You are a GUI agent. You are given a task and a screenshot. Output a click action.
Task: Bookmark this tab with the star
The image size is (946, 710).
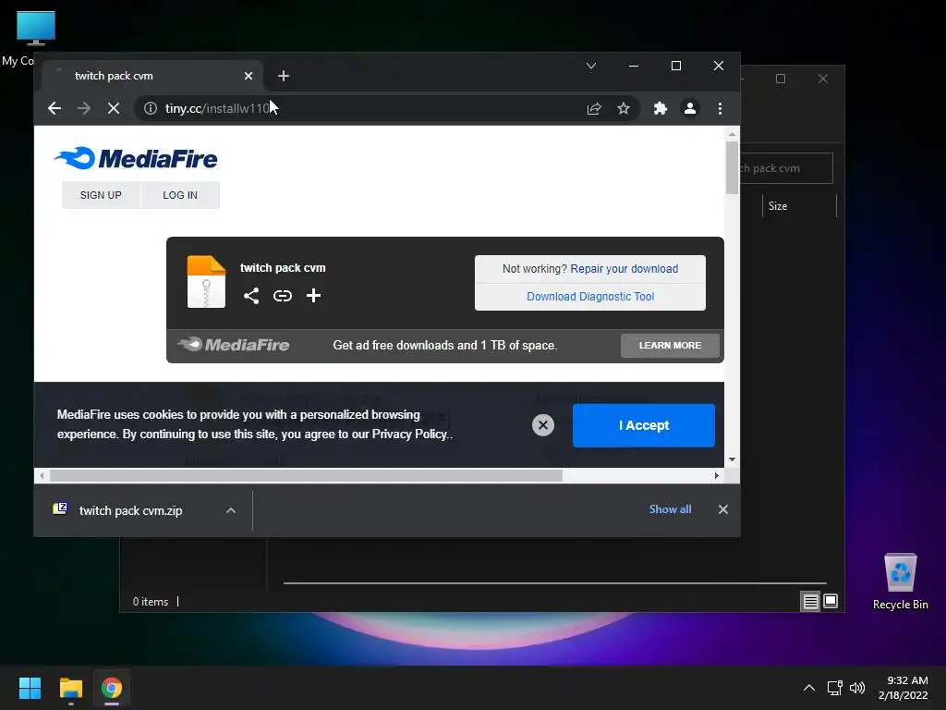tap(624, 108)
